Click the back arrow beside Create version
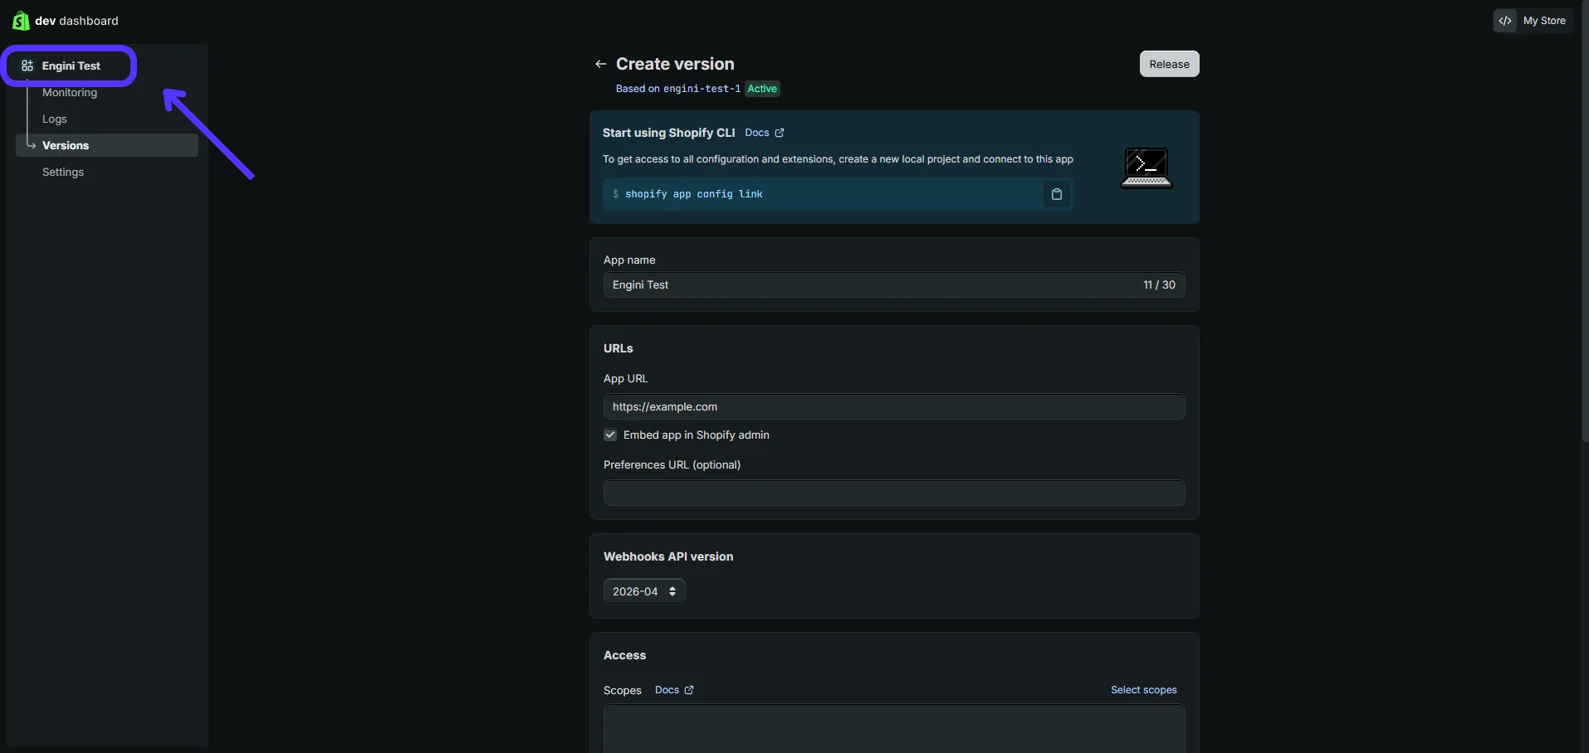 [600, 64]
